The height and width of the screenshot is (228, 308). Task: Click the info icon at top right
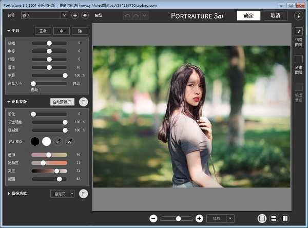coord(299,15)
